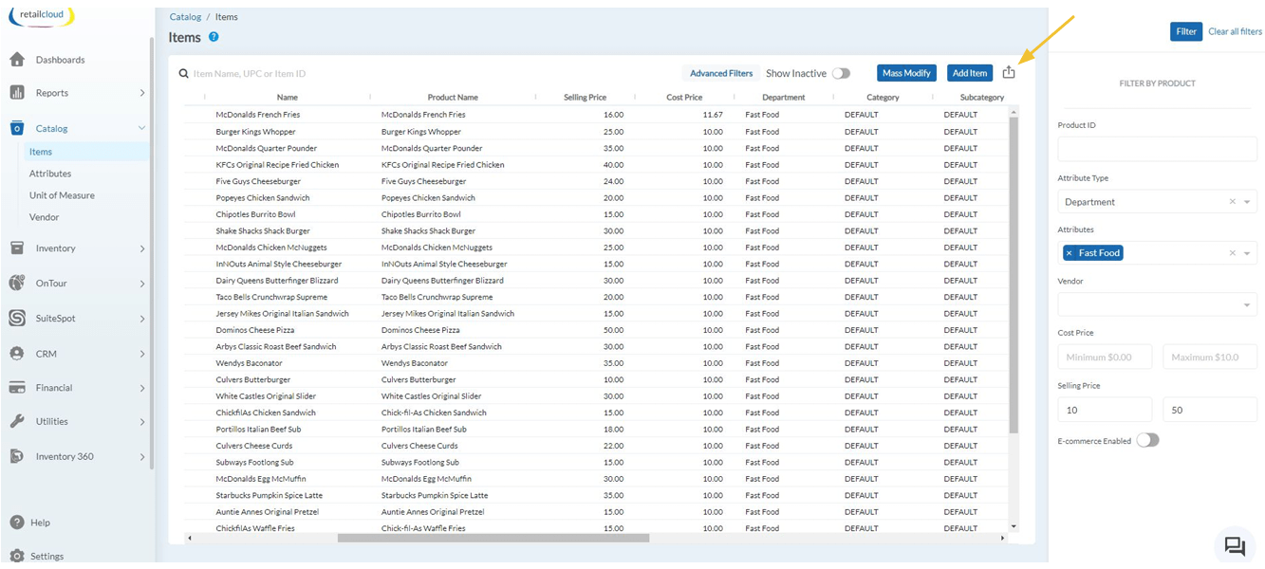Image resolution: width=1265 pixels, height=569 pixels.
Task: Open Attributes under Catalog
Action: click(x=50, y=174)
